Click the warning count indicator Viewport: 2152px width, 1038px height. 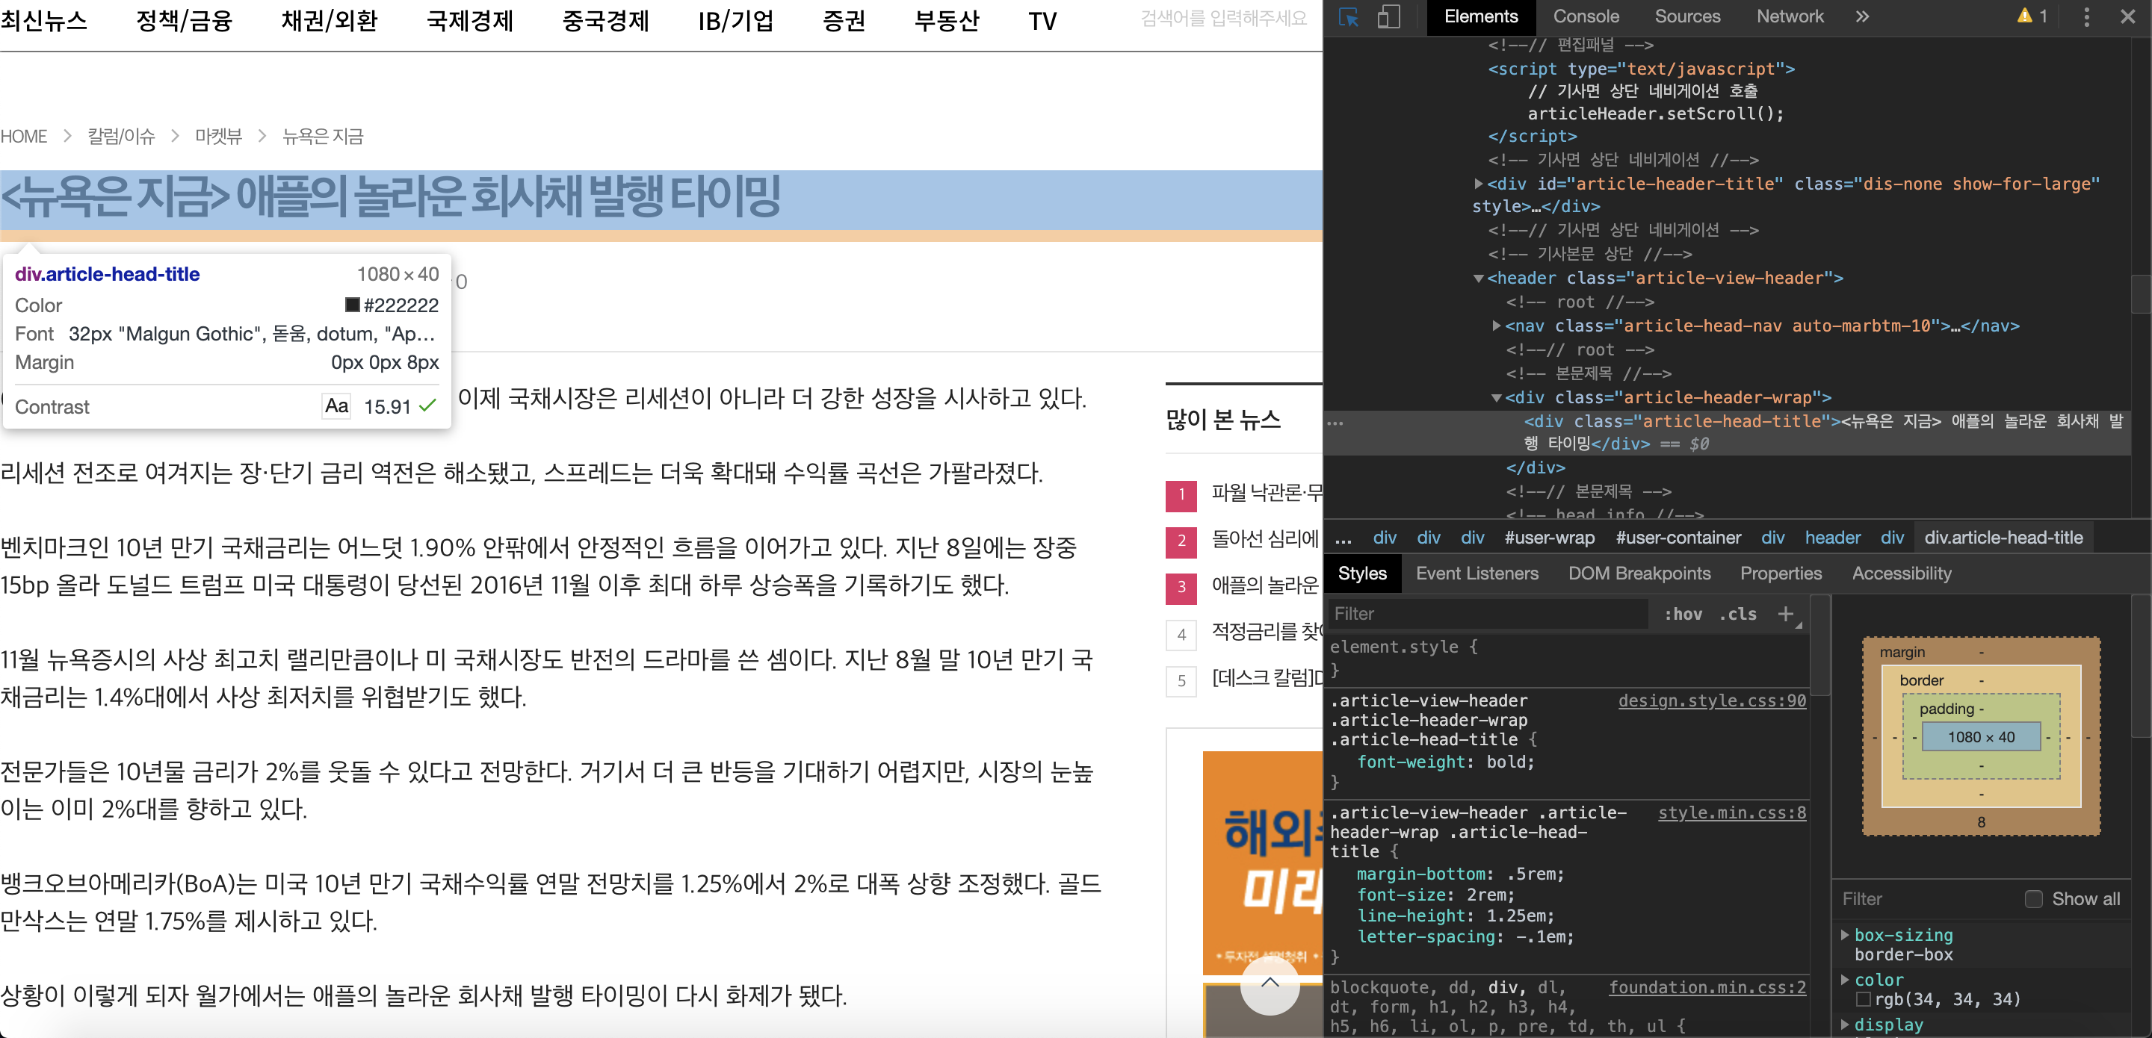[2032, 16]
